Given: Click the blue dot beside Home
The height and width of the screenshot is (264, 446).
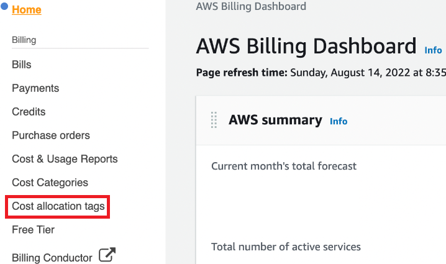Looking at the screenshot, I should coord(4,9).
